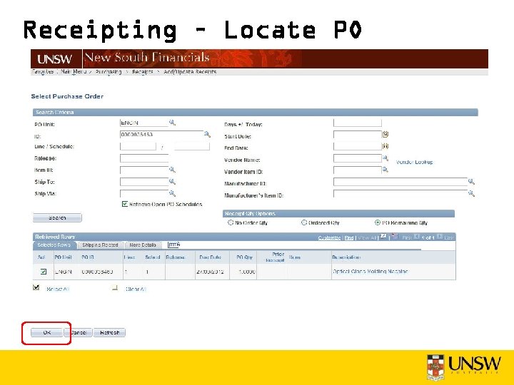Screen dimensions: 514x385
Task: Switch to Shipping Related tab
Action: pos(100,245)
